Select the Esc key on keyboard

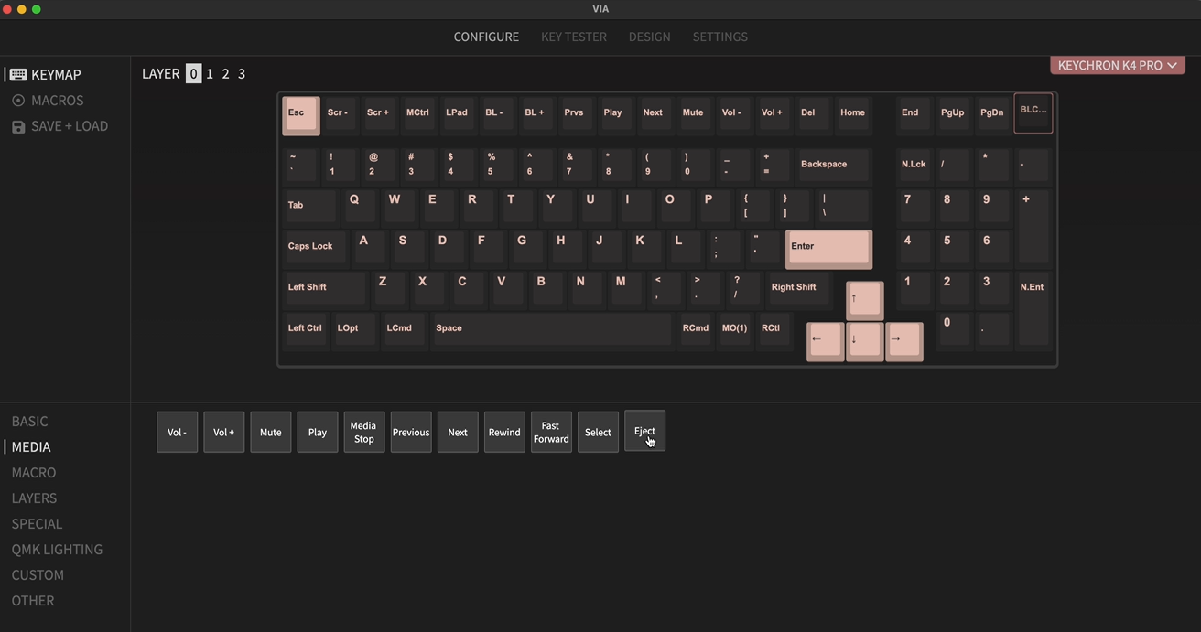300,114
